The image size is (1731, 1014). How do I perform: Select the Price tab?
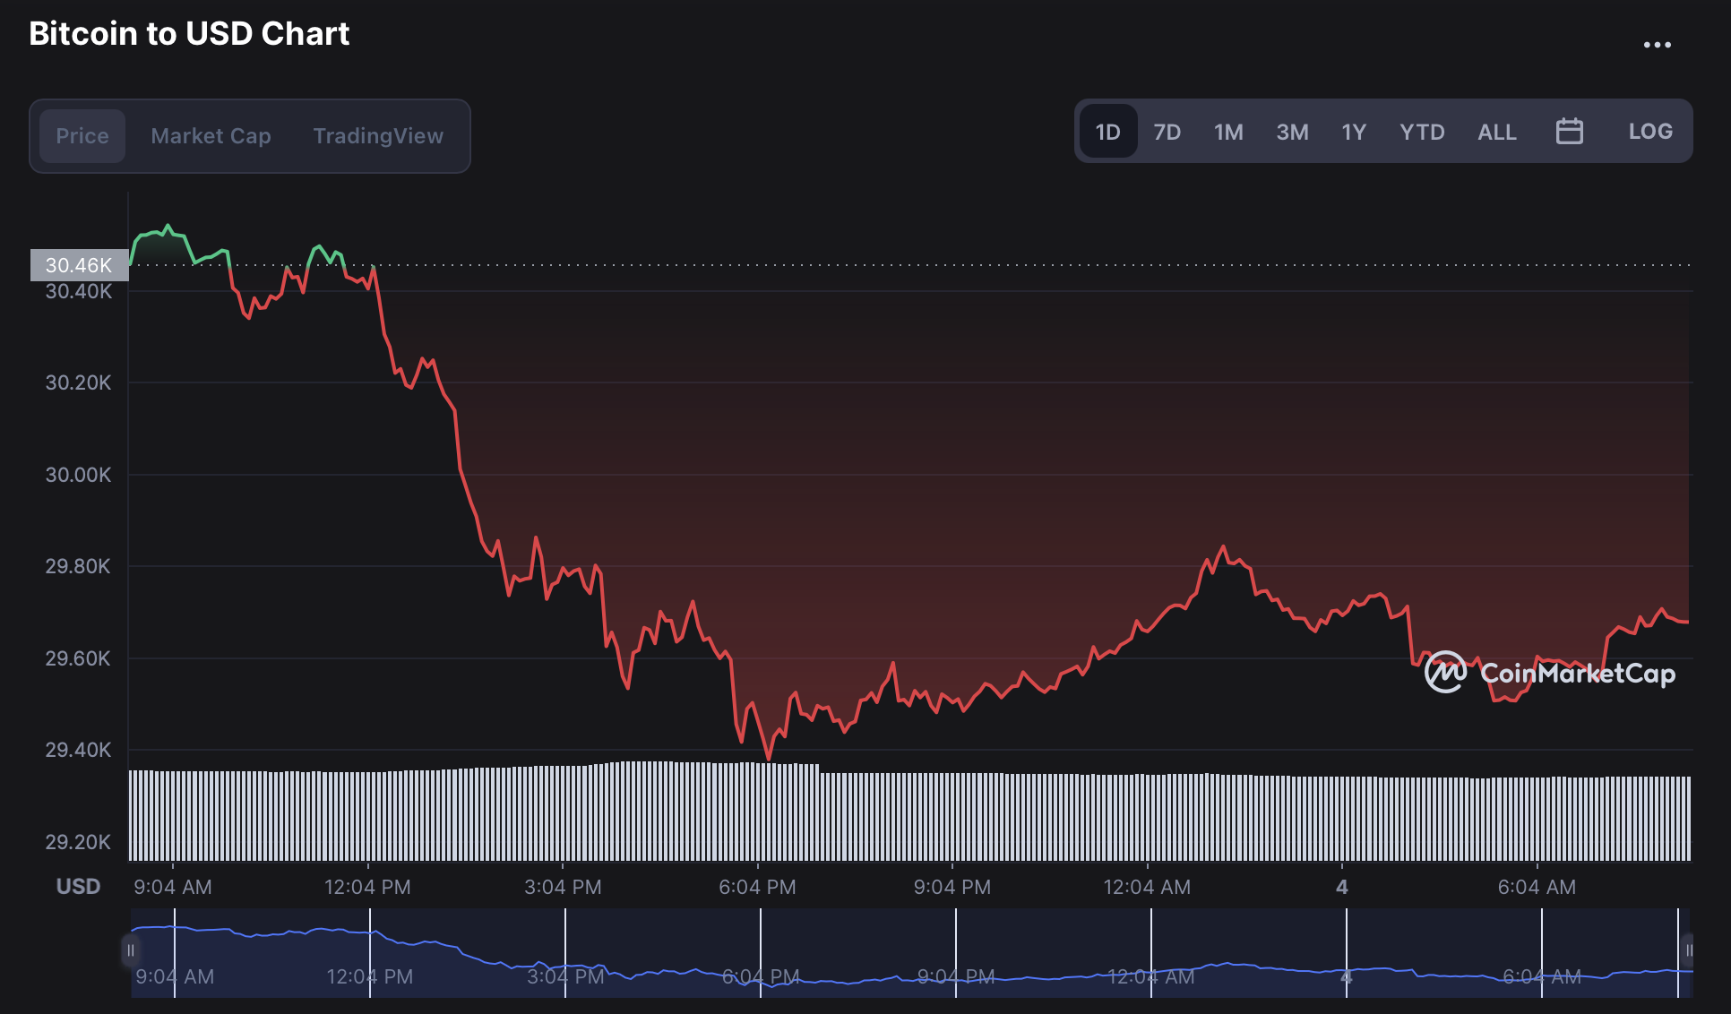(82, 136)
